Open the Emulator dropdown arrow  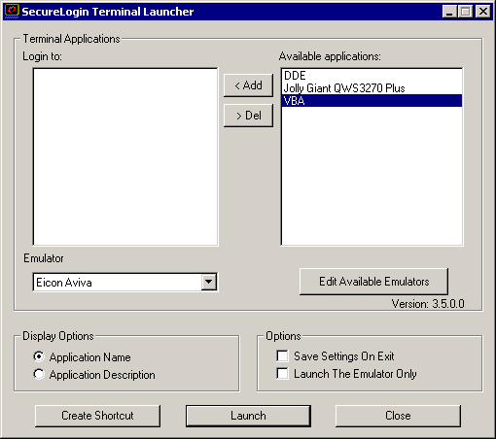coord(209,283)
